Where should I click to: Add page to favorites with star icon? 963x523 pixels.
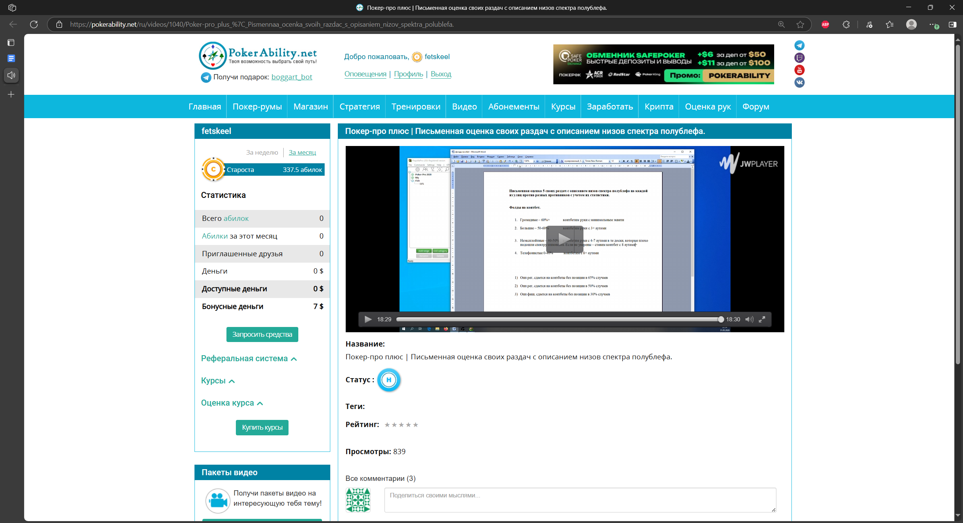800,24
